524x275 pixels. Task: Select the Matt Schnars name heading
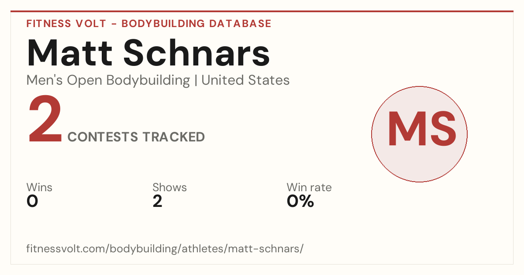[x=148, y=52]
